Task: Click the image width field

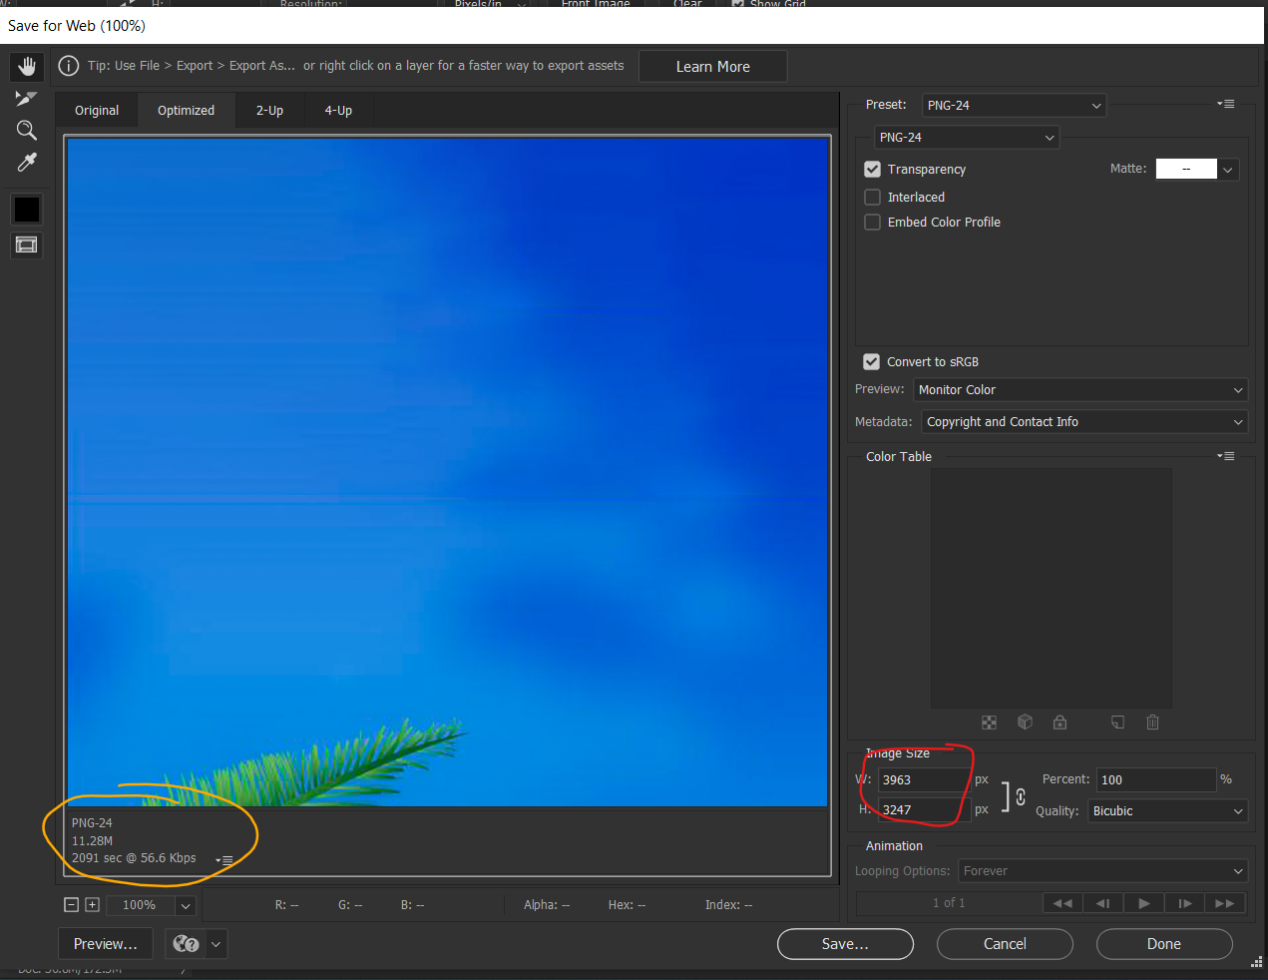Action: pyautogui.click(x=924, y=780)
